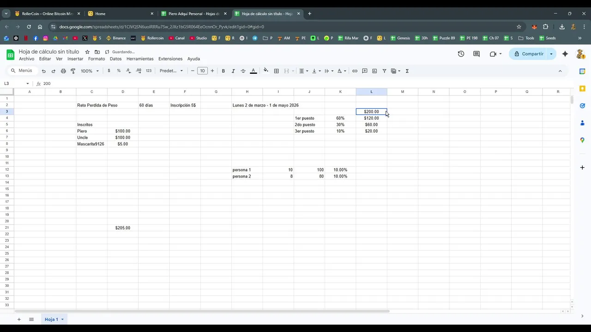
Task: Open the font family dropdown
Action: (x=171, y=71)
